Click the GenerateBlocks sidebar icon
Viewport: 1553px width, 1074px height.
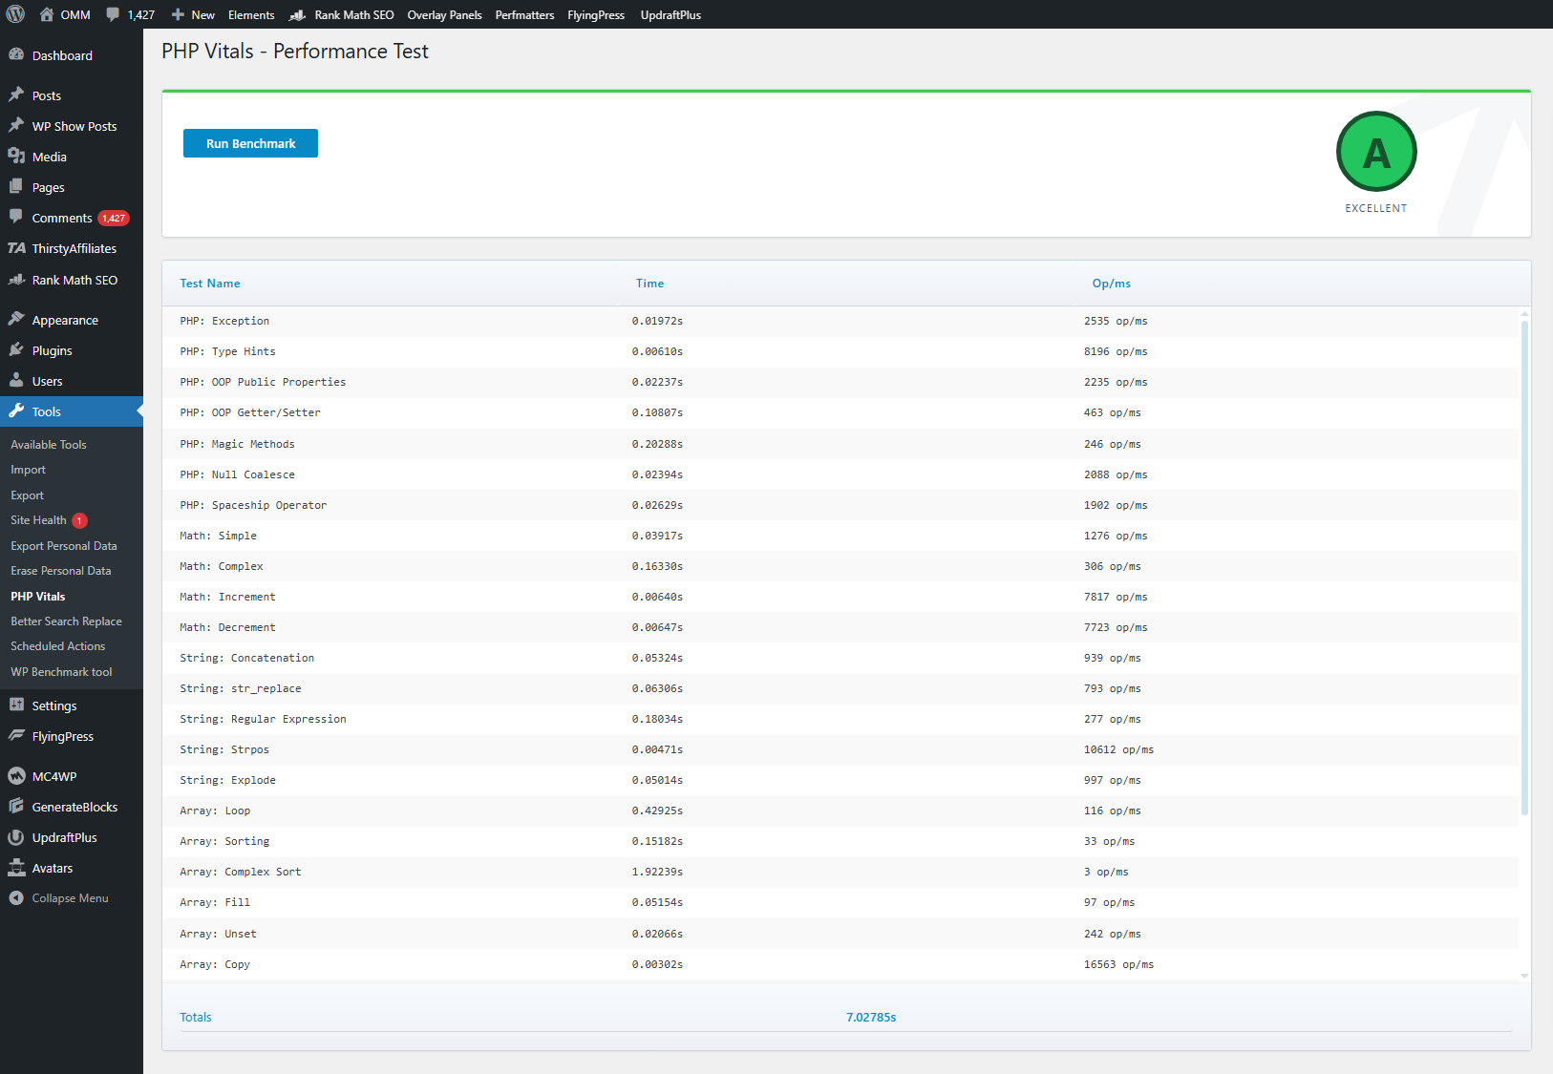click(x=17, y=807)
